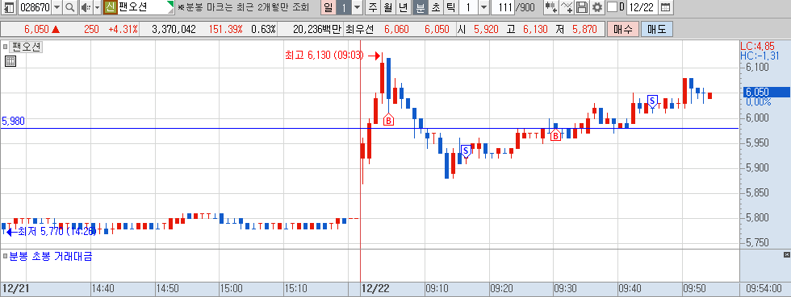
Task: Select the 분 (minute) chart tab
Action: pos(420,7)
